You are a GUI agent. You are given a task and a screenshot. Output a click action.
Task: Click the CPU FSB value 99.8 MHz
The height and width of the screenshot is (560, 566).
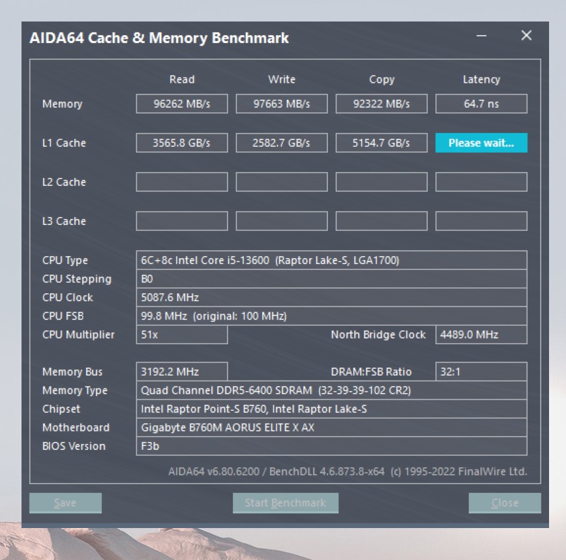(x=331, y=316)
